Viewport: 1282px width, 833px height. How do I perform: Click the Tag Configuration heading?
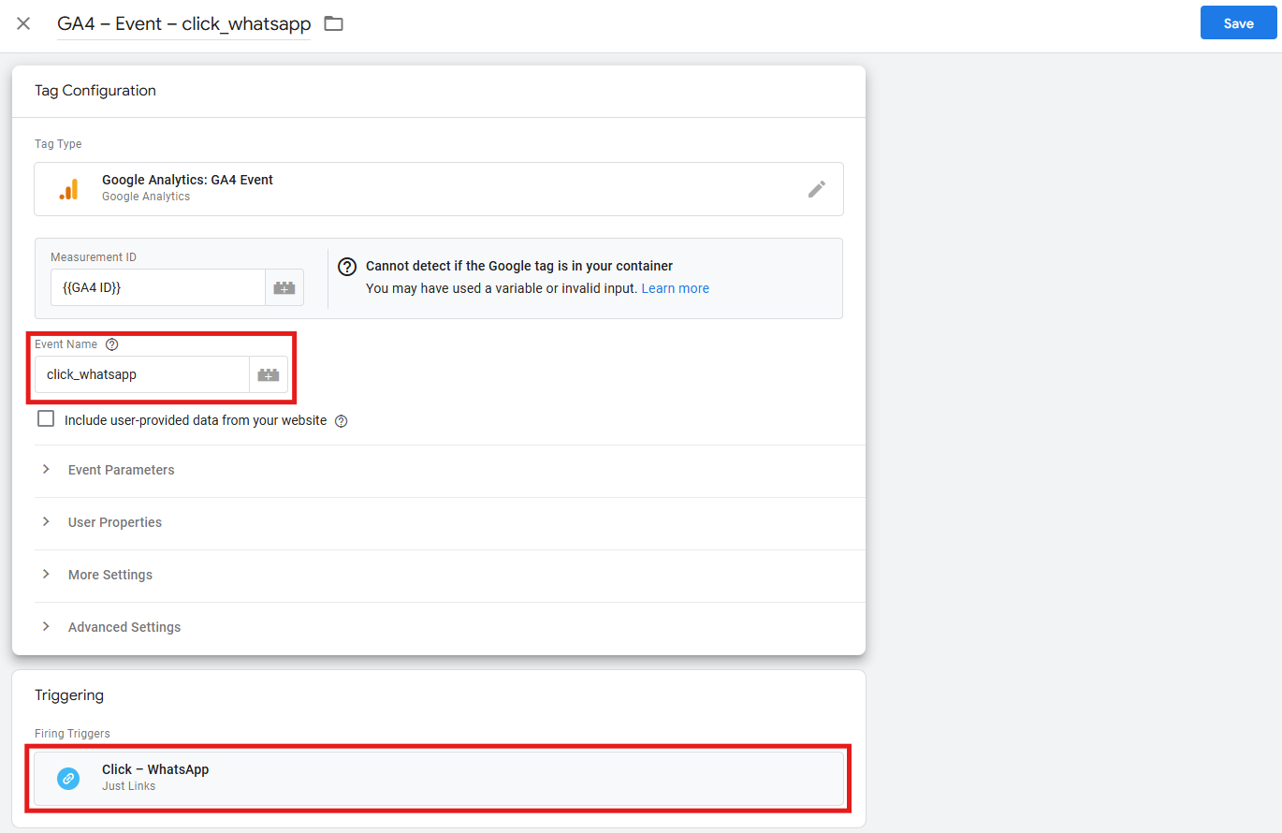[x=95, y=91]
